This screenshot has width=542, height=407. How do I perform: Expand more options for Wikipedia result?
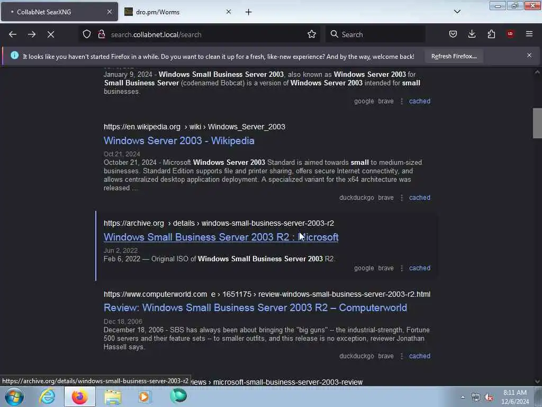tap(401, 198)
